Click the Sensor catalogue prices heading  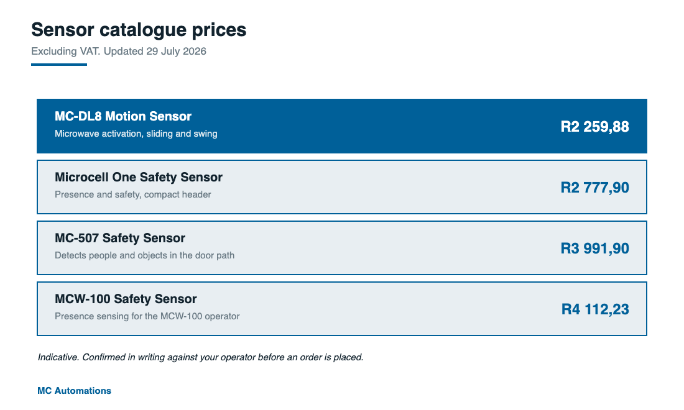139,30
